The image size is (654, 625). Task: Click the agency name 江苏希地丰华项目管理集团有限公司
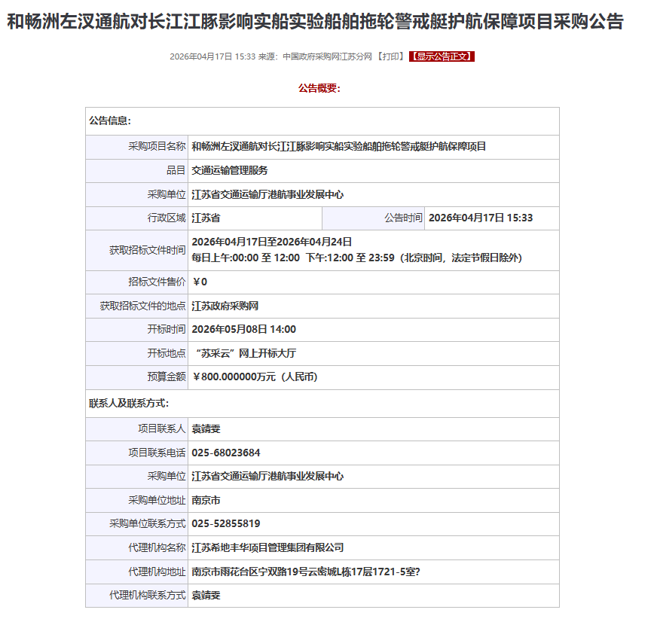[x=267, y=548]
